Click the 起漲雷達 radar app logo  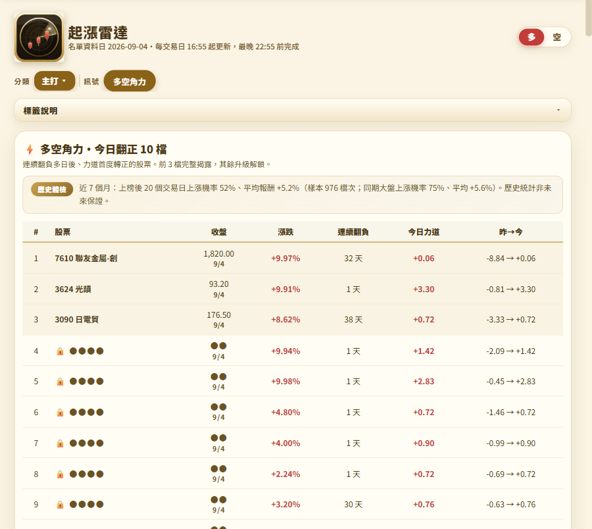point(39,38)
